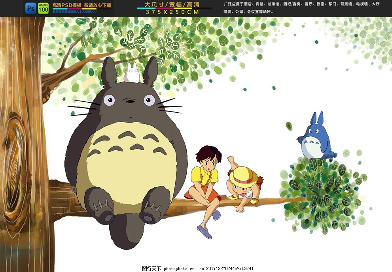Image resolution: width=392 pixels, height=272 pixels.
Task: Click the No.20171227024459703741 image number
Action: tap(226, 268)
